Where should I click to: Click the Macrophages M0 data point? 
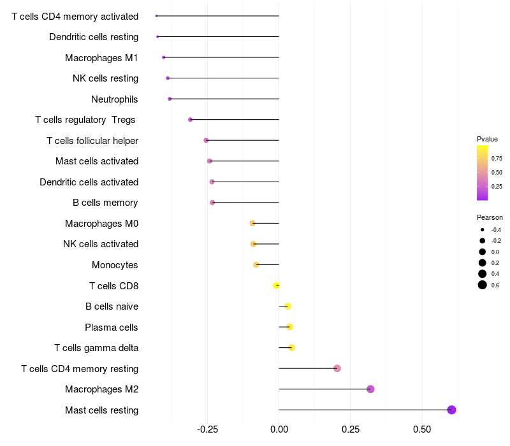pyautogui.click(x=252, y=224)
